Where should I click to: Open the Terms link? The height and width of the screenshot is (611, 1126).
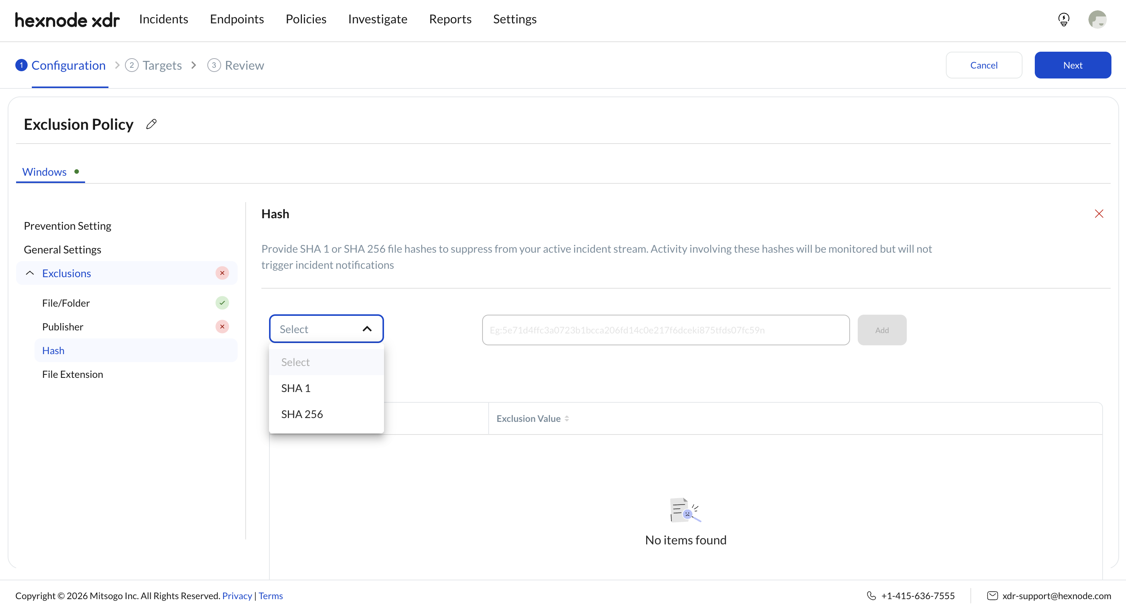click(271, 596)
